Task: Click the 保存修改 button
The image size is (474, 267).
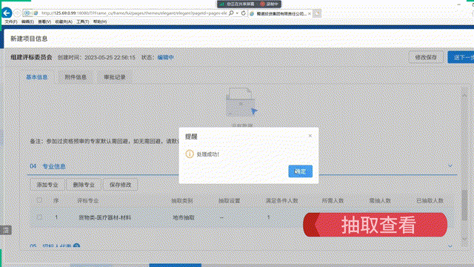Action: pyautogui.click(x=120, y=185)
